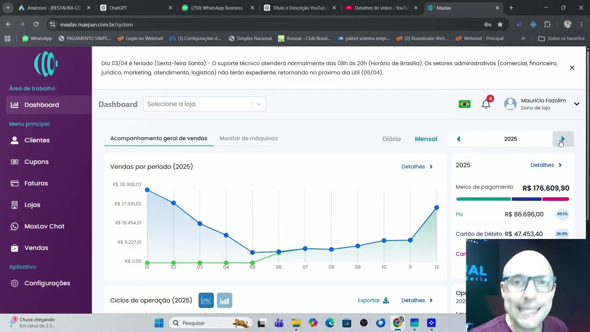
Task: Expand the Mauricio Fazolim account menu
Action: coord(577,104)
